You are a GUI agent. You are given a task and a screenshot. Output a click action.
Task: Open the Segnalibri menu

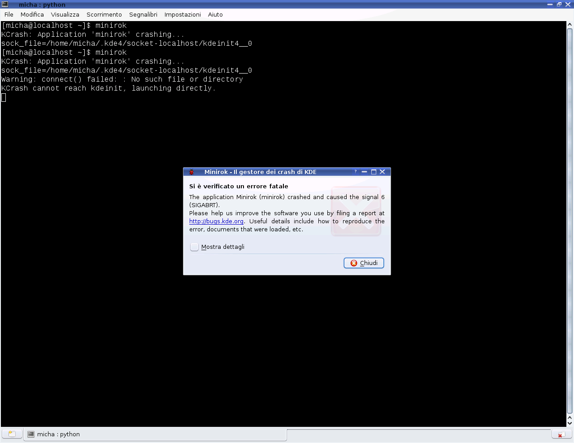tap(143, 14)
